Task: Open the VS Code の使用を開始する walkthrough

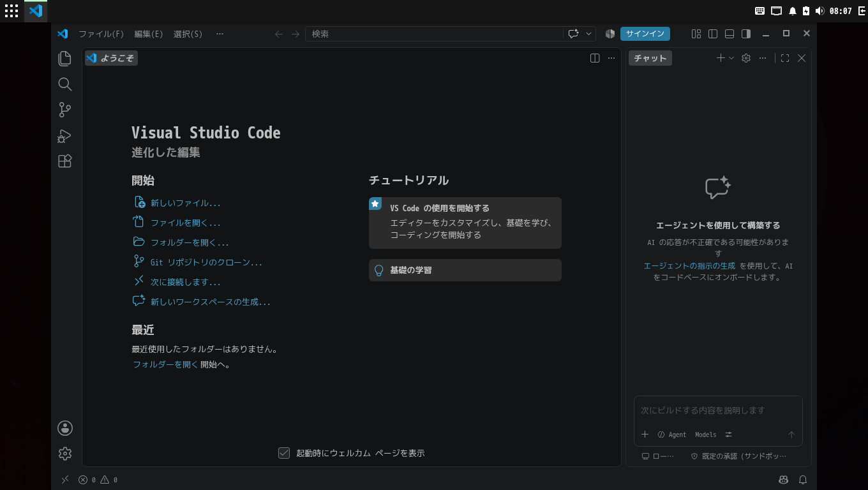Action: pyautogui.click(x=465, y=223)
